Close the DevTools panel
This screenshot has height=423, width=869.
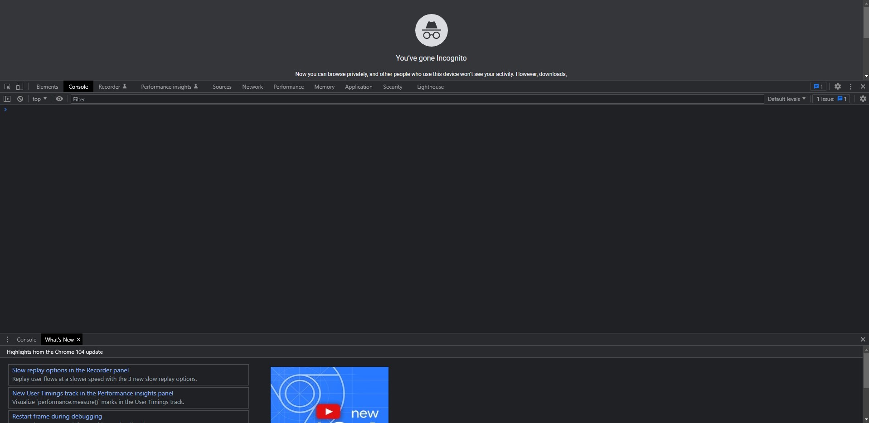coord(863,86)
